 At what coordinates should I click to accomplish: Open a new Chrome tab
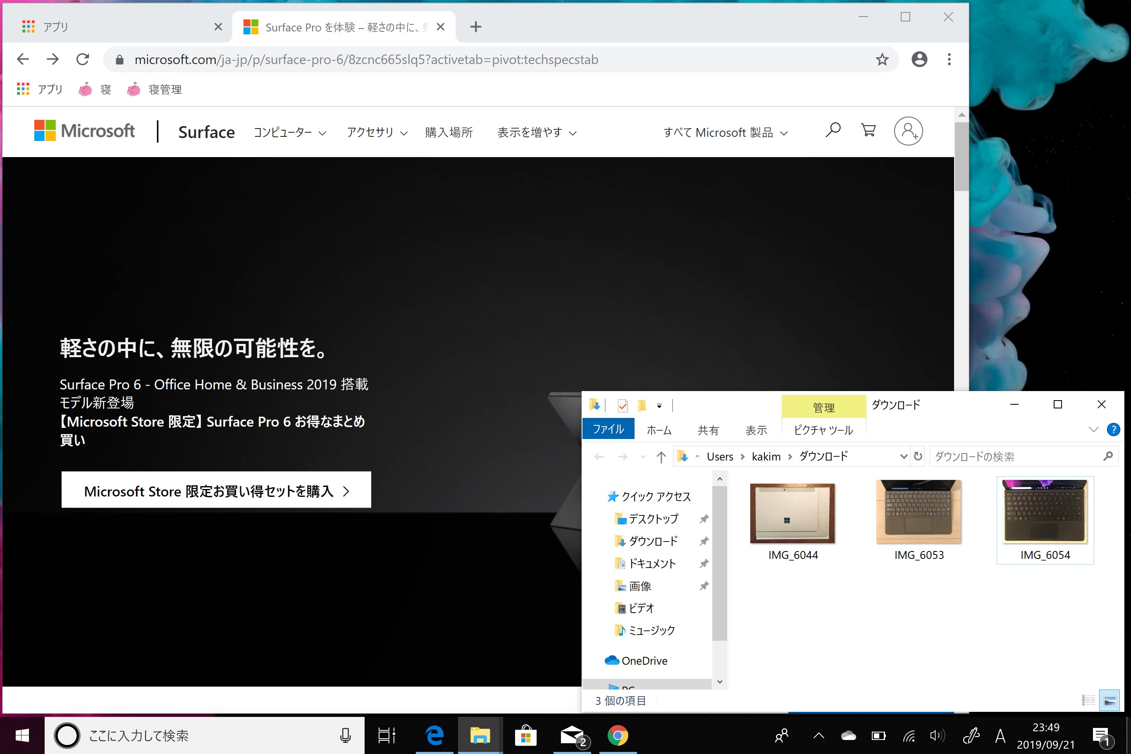click(475, 27)
